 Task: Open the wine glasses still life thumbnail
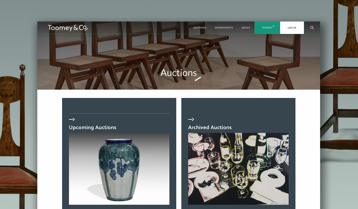(x=238, y=169)
